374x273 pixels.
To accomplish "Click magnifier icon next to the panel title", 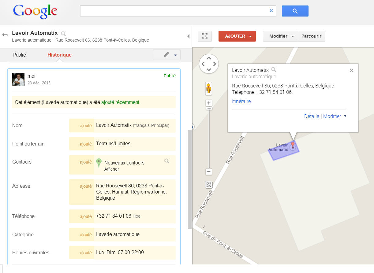I will (63, 33).
